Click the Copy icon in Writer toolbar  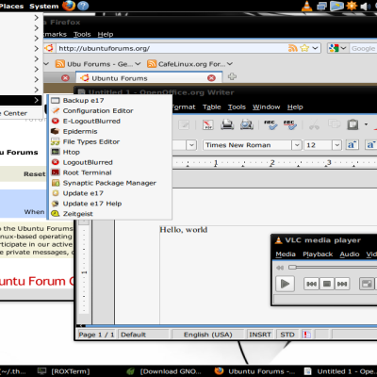(334, 123)
